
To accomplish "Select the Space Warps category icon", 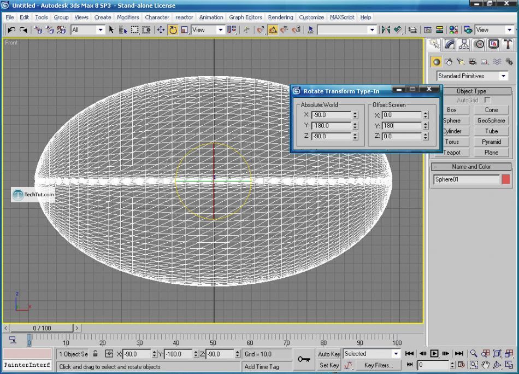I will click(x=497, y=62).
